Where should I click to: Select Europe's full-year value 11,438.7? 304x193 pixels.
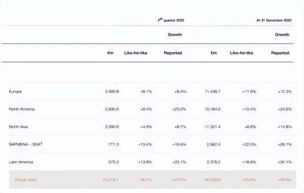point(211,92)
